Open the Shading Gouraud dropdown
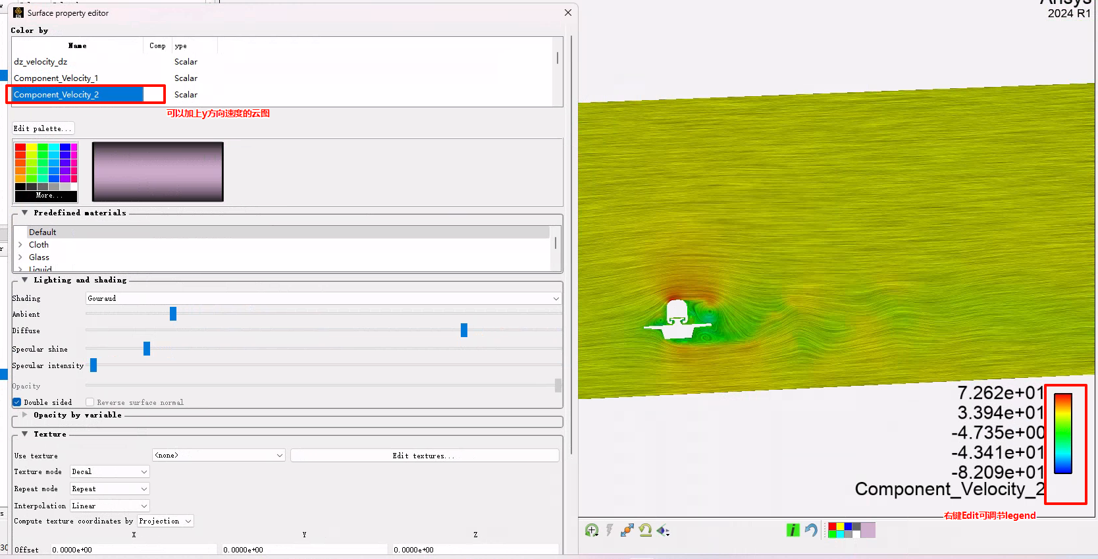 pos(323,298)
